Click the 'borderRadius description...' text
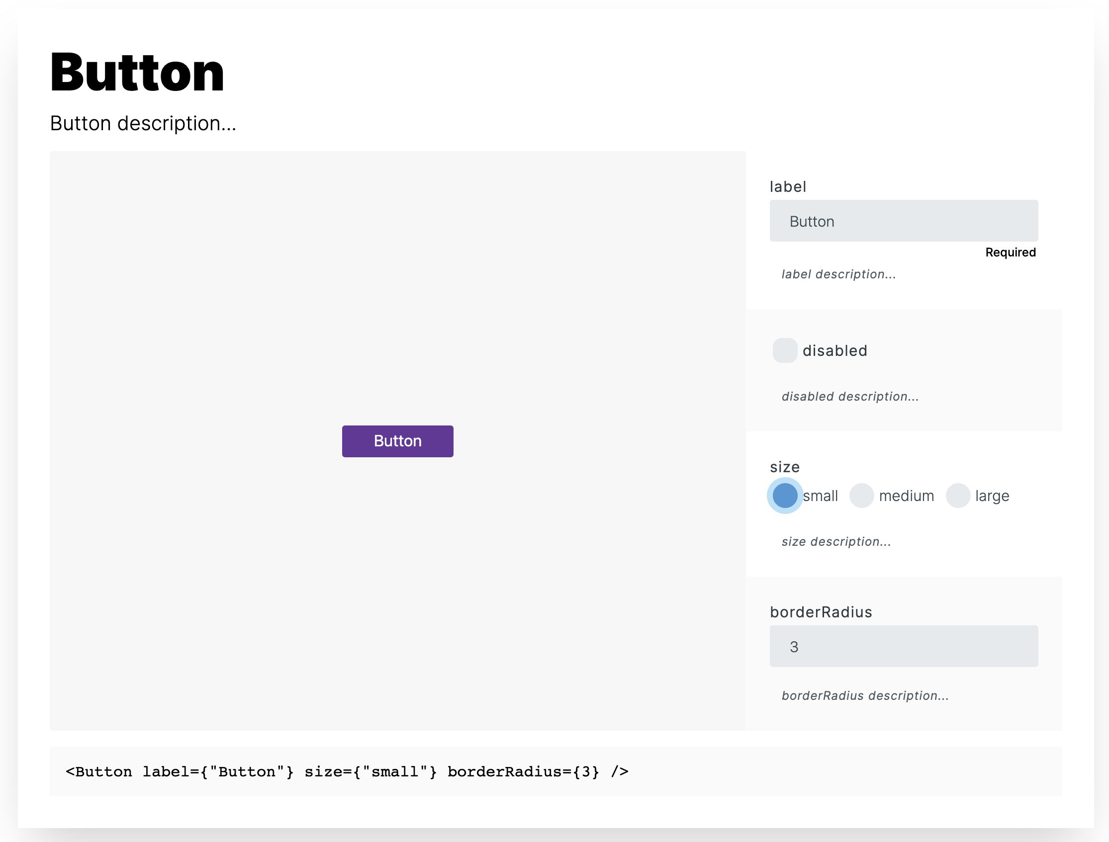Image resolution: width=1109 pixels, height=842 pixels. click(865, 696)
